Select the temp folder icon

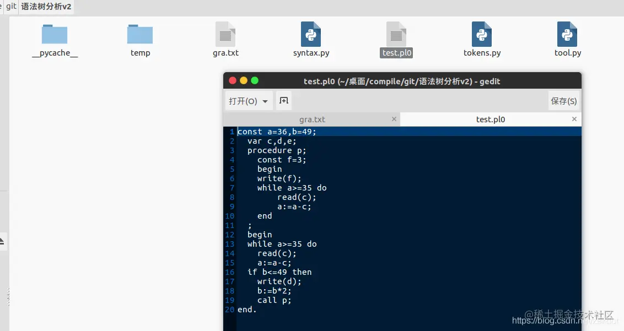(140, 35)
